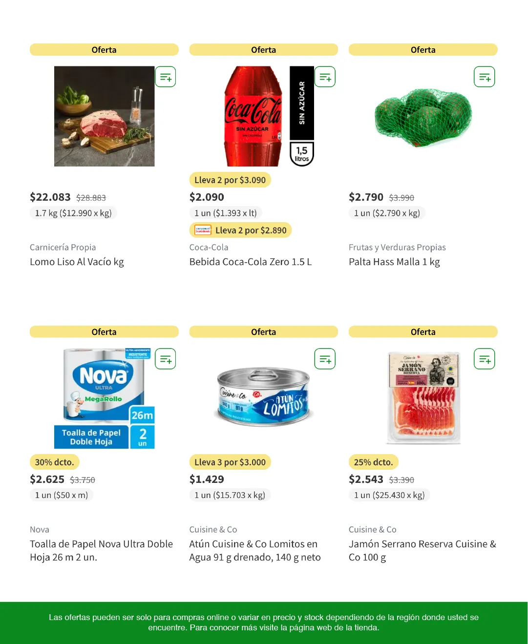Click the Lleva 2 por $3.090 promo badge

[230, 180]
